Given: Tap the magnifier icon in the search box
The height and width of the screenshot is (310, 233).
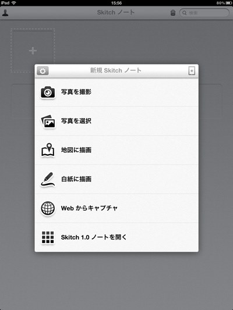Looking at the screenshot, I should (x=184, y=13).
